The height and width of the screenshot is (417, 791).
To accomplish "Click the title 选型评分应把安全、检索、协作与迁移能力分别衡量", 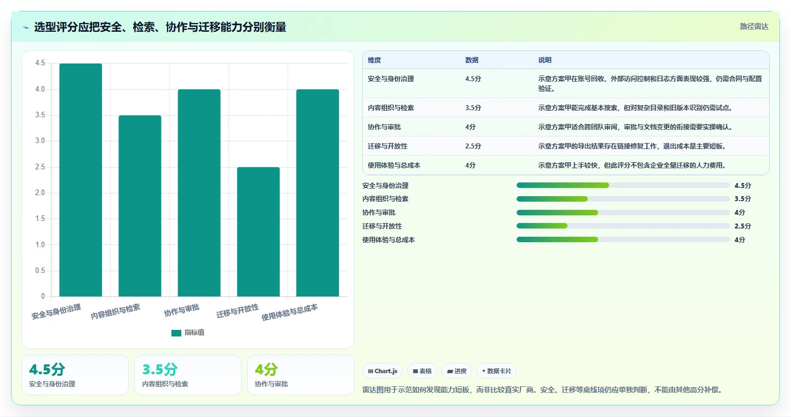I will [160, 27].
